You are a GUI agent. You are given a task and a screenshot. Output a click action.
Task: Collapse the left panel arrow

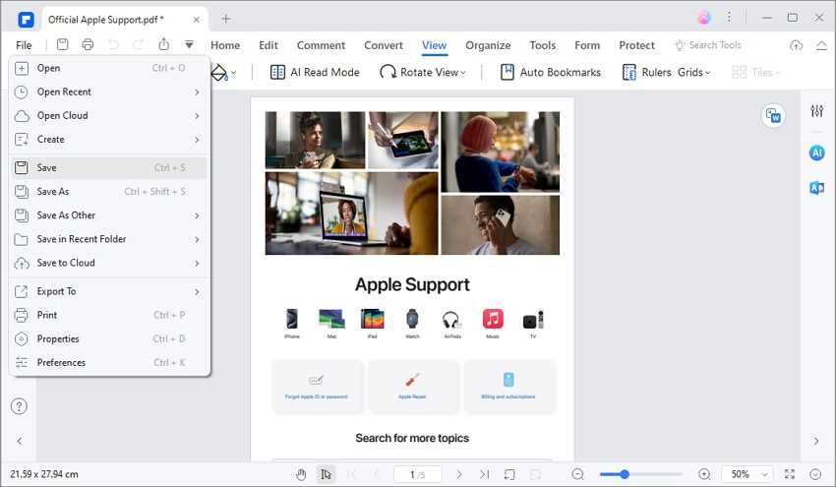pos(20,441)
